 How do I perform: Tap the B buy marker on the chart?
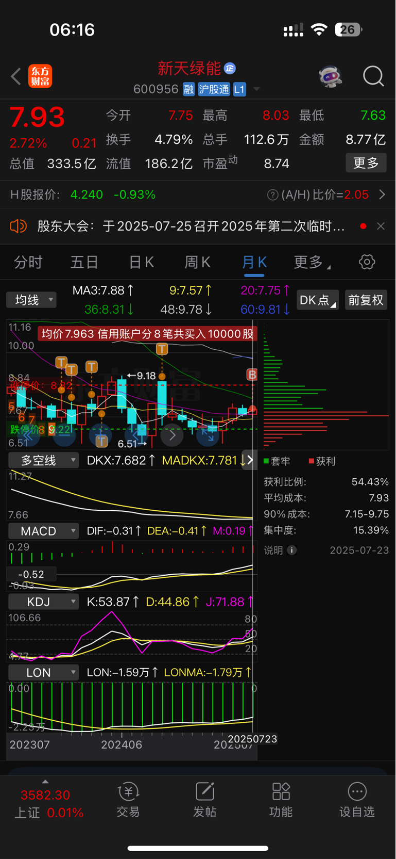(252, 375)
